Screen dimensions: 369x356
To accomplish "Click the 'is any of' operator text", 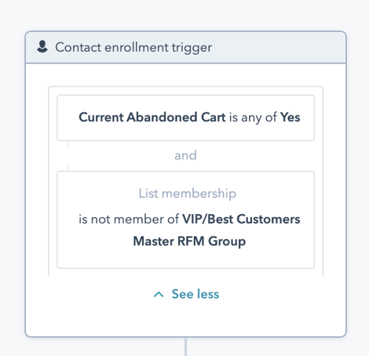I will [253, 118].
